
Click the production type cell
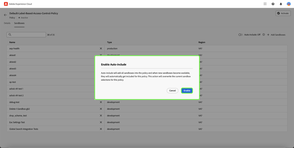click(x=112, y=49)
